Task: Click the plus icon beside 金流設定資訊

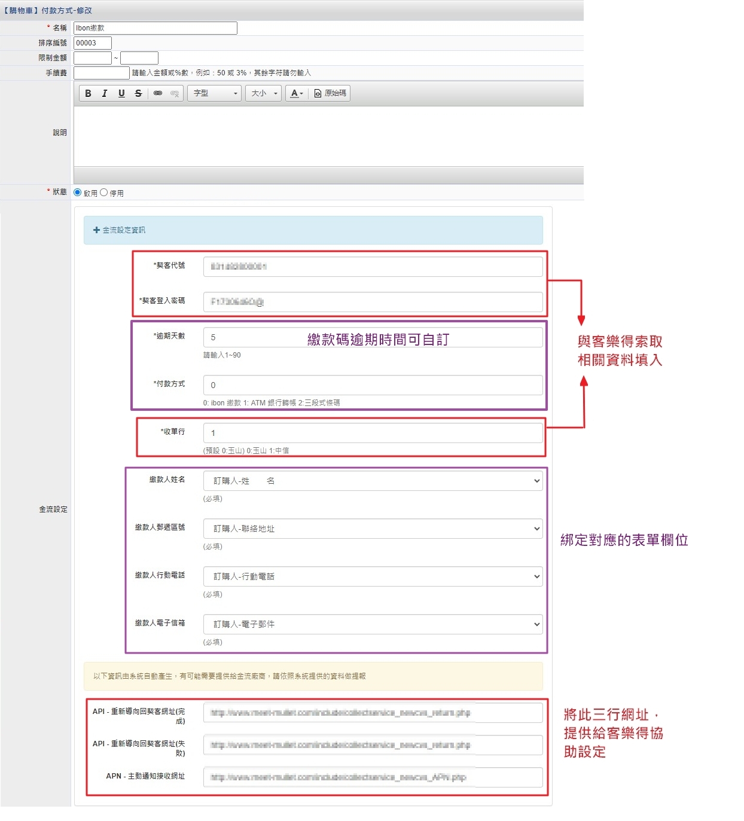Action: coord(96,230)
